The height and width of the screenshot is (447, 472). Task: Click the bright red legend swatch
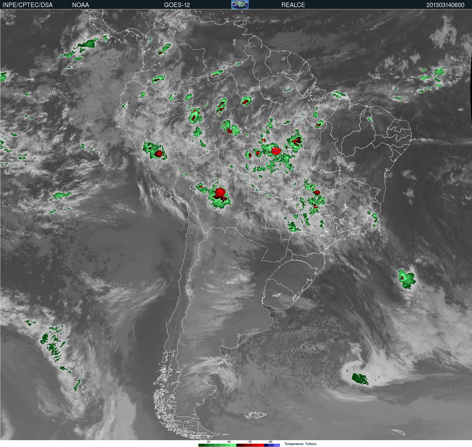(261, 445)
